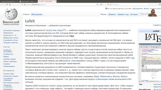Open the browser home page icon
The height and width of the screenshot is (90, 161).
coord(10,4)
